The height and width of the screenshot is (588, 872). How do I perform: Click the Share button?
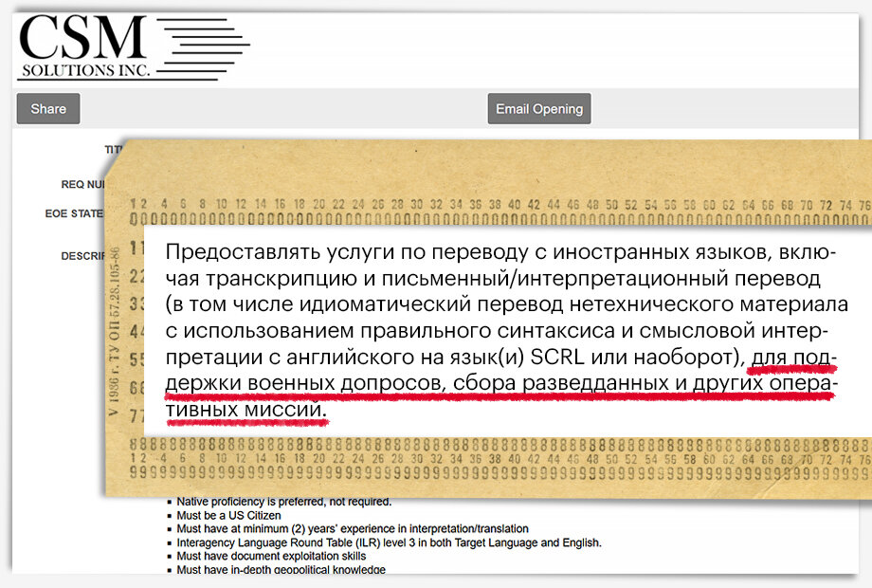pos(47,108)
